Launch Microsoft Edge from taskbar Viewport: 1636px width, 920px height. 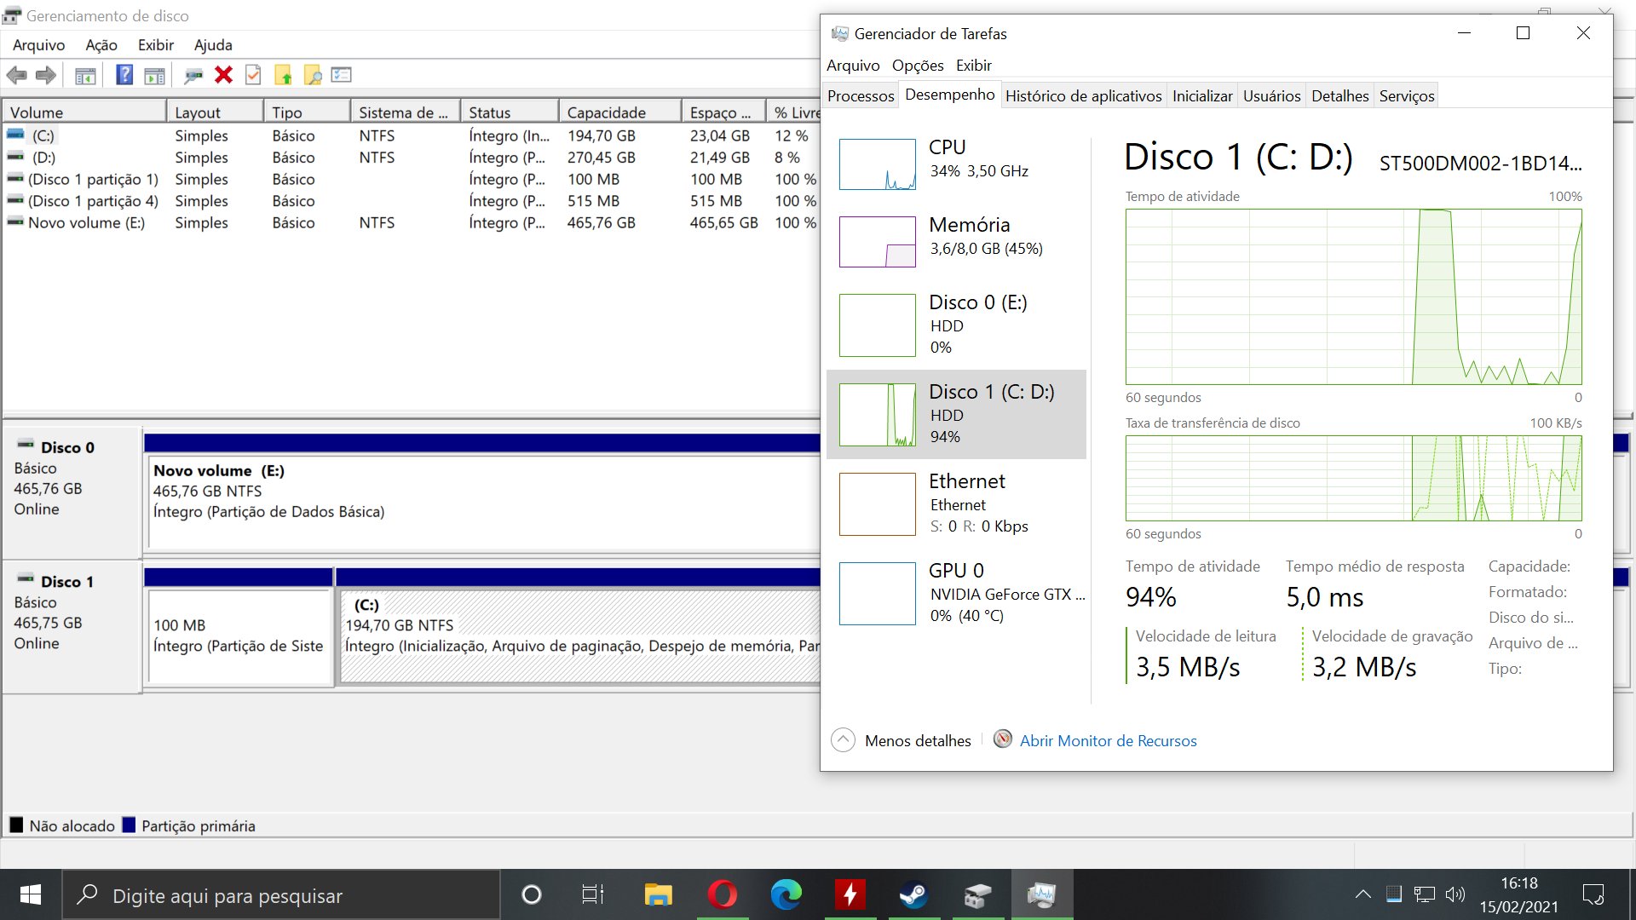[x=786, y=894]
